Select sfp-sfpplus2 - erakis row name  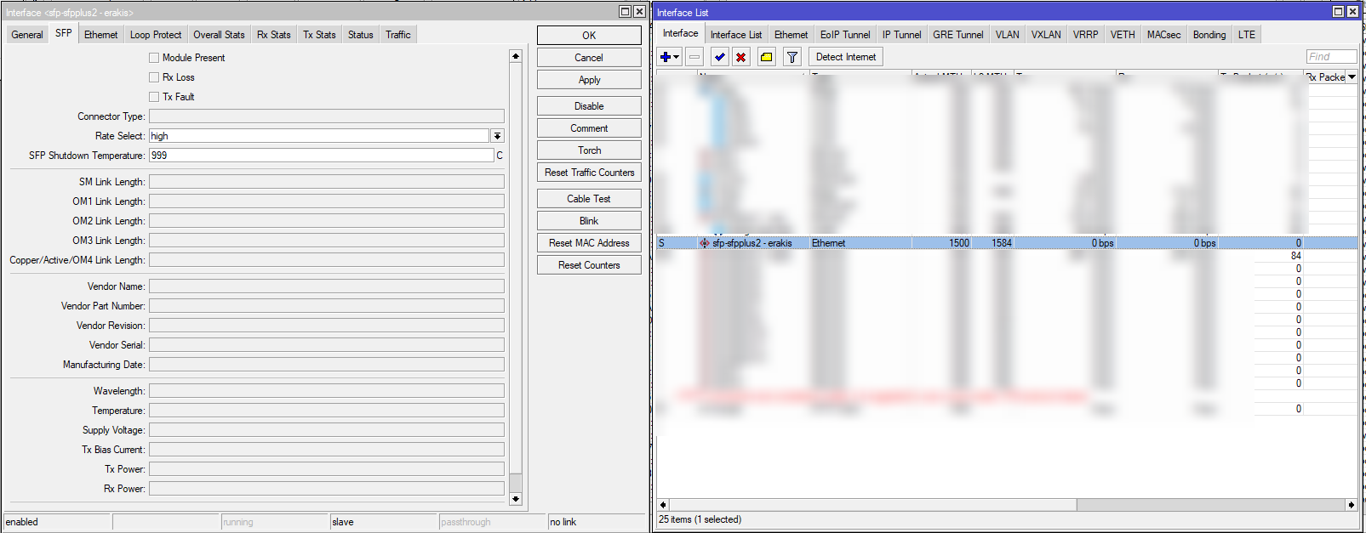(752, 243)
